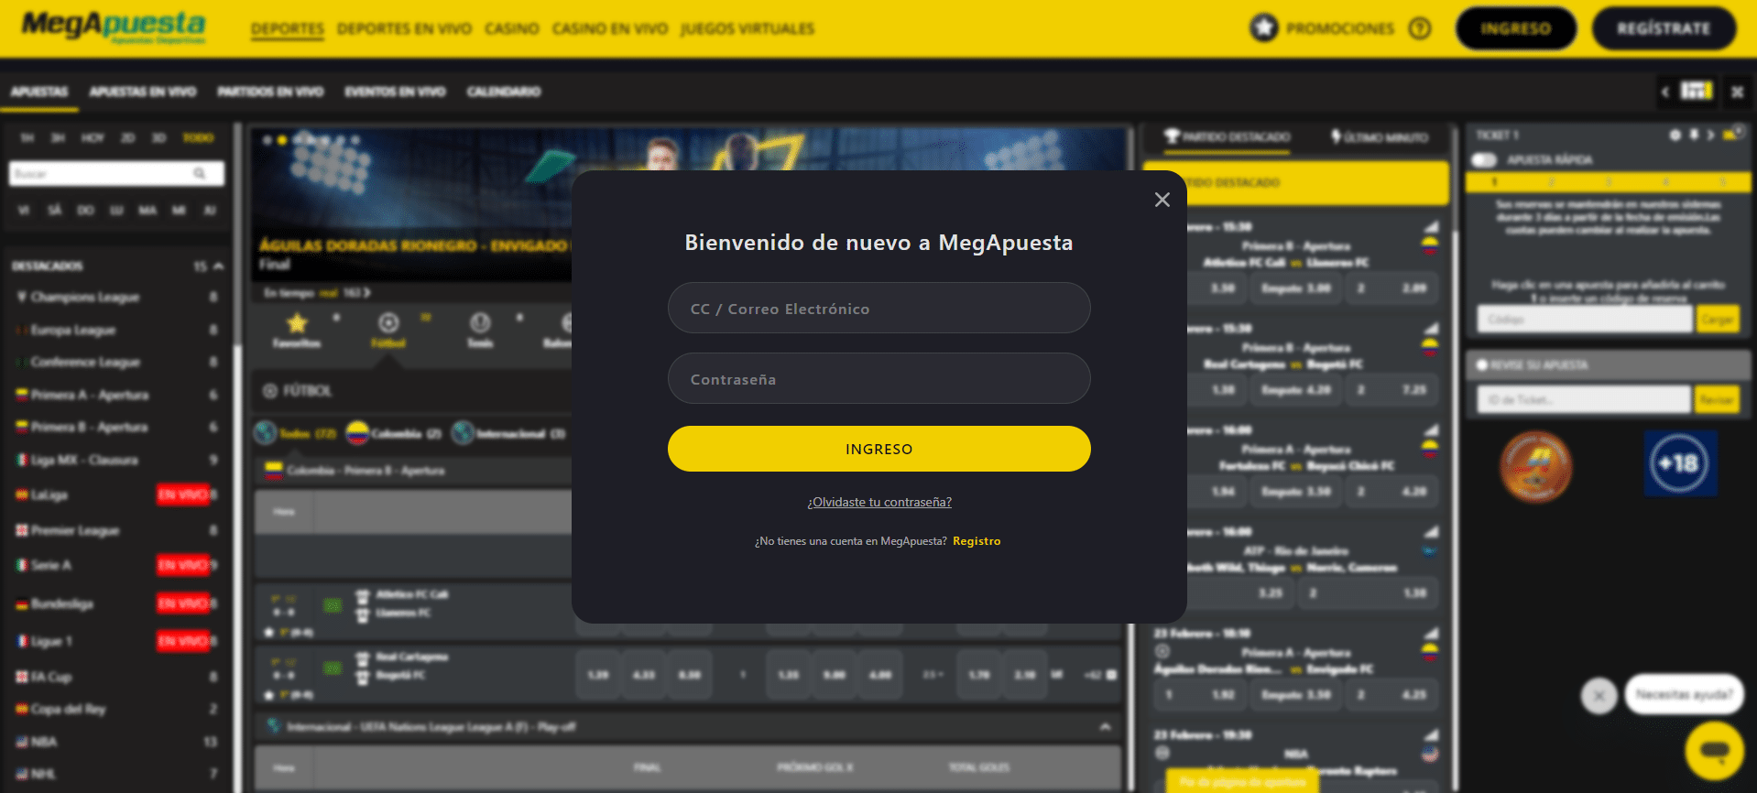Viewport: 1757px width, 793px height.
Task: Focus the ID de Ticket field
Action: click(x=1584, y=399)
